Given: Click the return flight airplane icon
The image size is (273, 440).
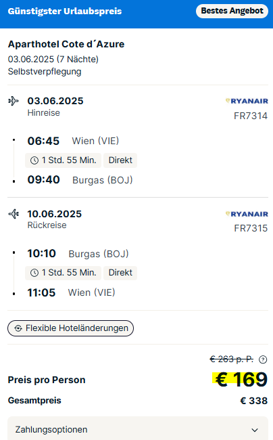Looking at the screenshot, I should coord(14,214).
